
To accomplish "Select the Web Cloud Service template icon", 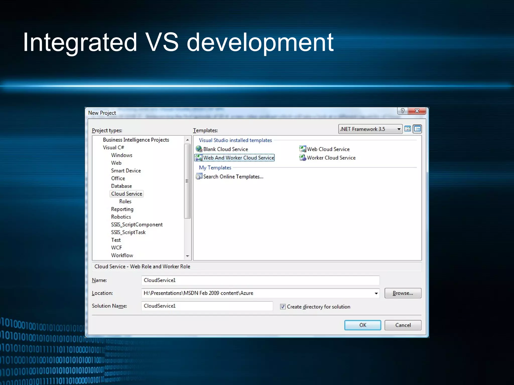I will click(303, 149).
